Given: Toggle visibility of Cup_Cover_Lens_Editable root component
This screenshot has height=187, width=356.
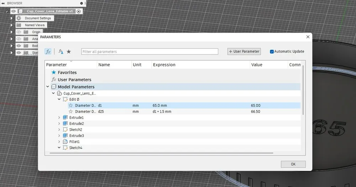Looking at the screenshot, I should (x=14, y=11).
